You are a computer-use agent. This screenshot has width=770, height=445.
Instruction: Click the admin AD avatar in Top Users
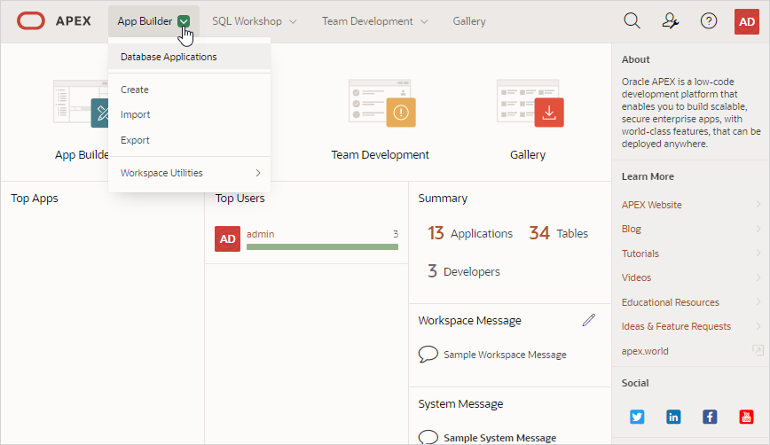(x=227, y=239)
